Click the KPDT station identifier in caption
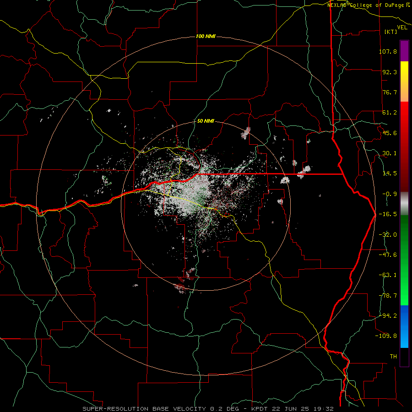Screen dimensions: 412x412 coord(259,409)
